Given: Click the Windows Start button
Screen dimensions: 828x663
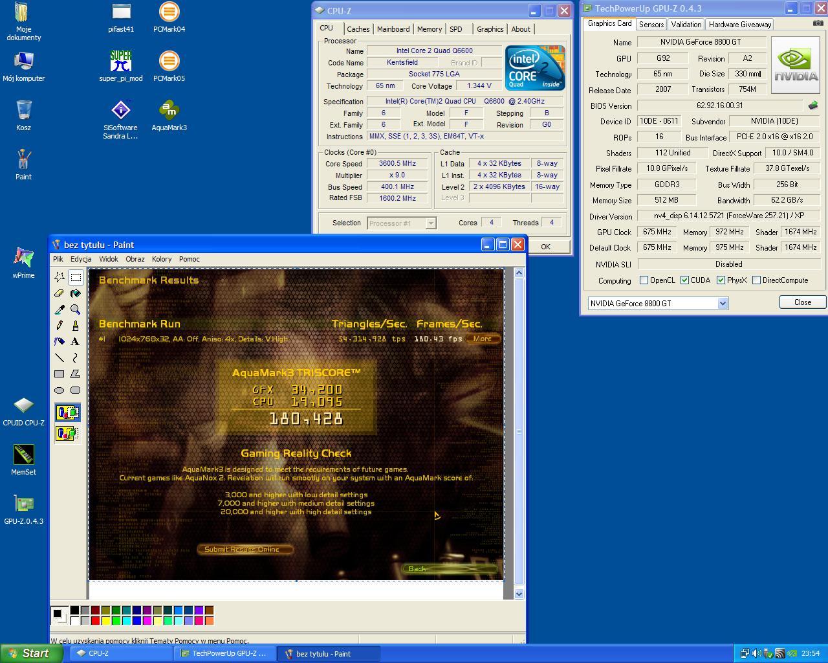Looking at the screenshot, I should [x=31, y=653].
